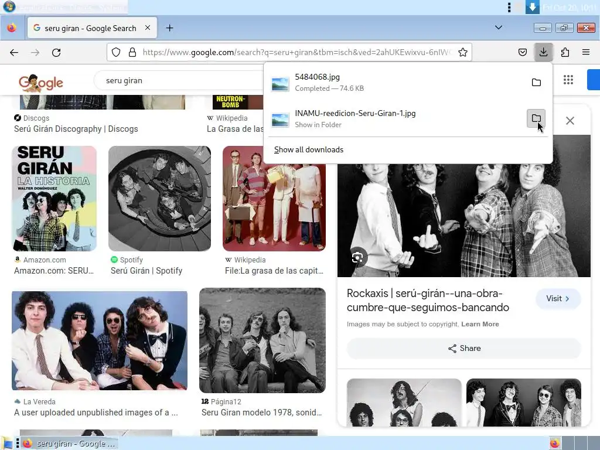
Task: Click the padlock site security icon
Action: [132, 52]
